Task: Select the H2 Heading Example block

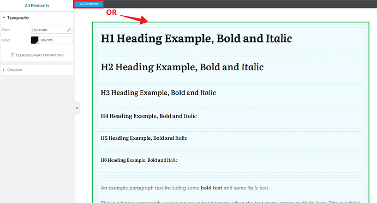Action: [x=230, y=69]
